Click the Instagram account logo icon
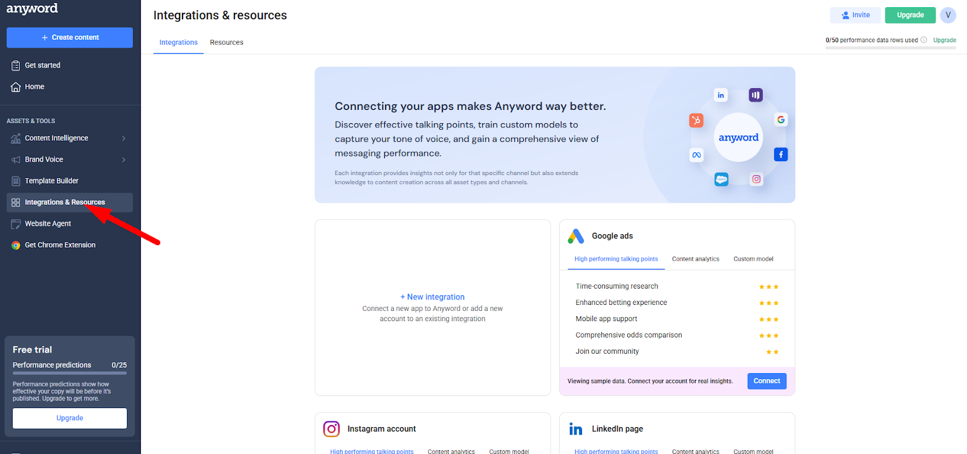The height and width of the screenshot is (454, 967). [x=331, y=429]
